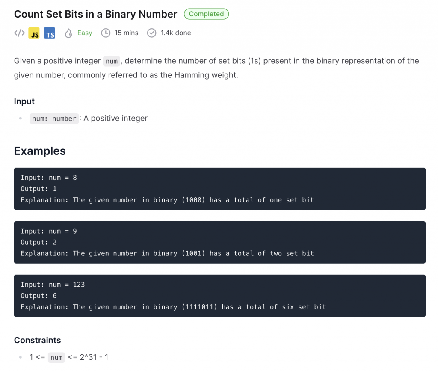This screenshot has width=438, height=371.
Task: Click the circled checkmark completions icon
Action: 151,33
